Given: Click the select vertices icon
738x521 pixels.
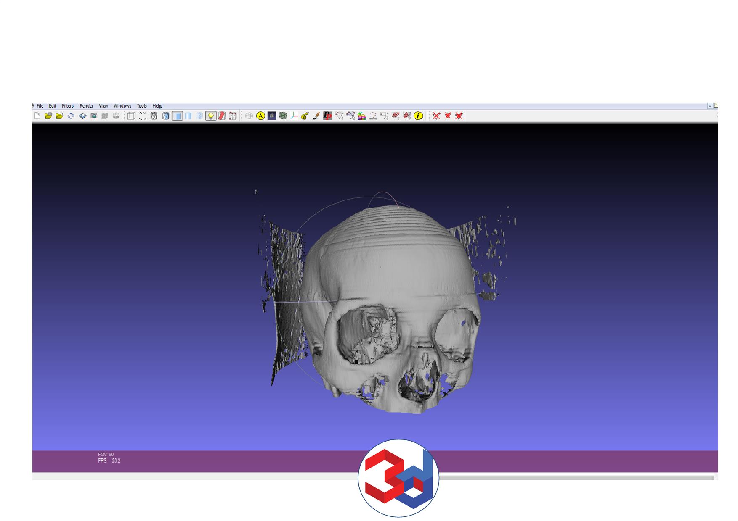Looking at the screenshot, I should [373, 116].
